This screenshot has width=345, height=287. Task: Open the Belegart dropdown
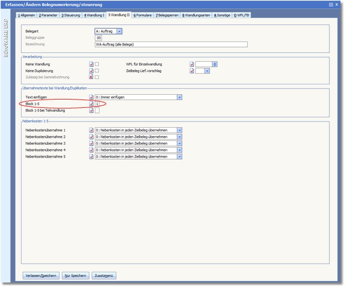coord(119,31)
